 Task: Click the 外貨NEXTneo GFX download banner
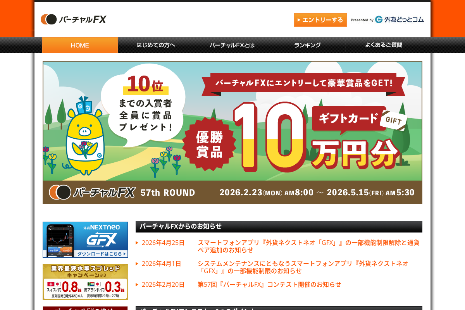(85, 239)
